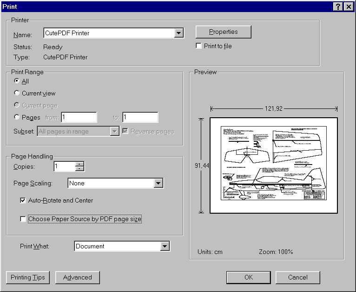Click the airplane plan preview thumbnail
Screen dimensions: 356x292
click(x=273, y=165)
